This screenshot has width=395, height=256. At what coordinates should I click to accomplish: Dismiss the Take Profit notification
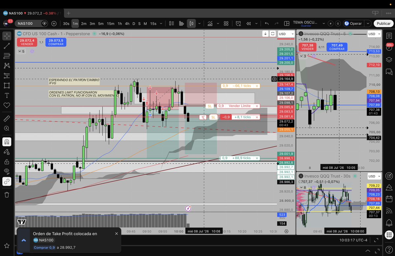point(116,234)
